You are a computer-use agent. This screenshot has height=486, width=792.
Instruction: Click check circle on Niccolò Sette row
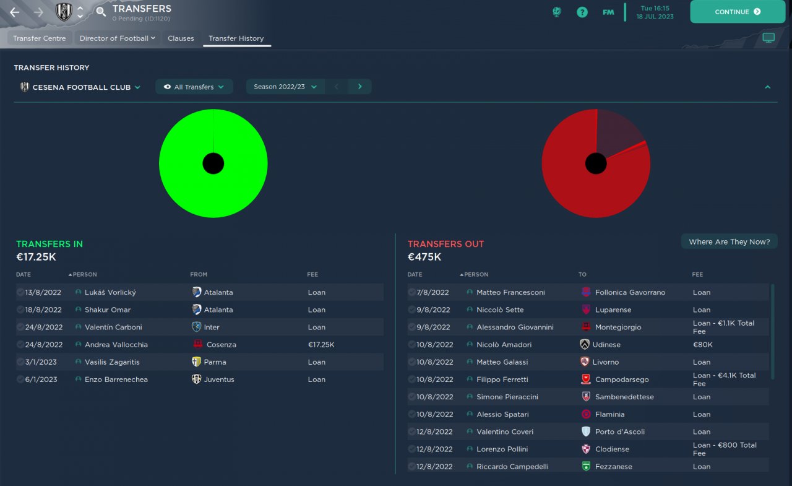(x=412, y=310)
